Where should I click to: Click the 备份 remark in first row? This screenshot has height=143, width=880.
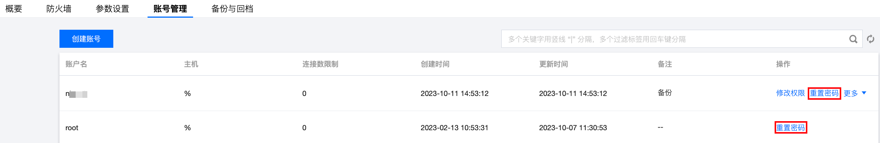665,93
